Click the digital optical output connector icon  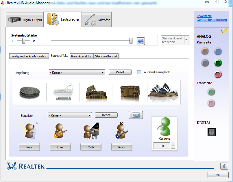pos(211,132)
